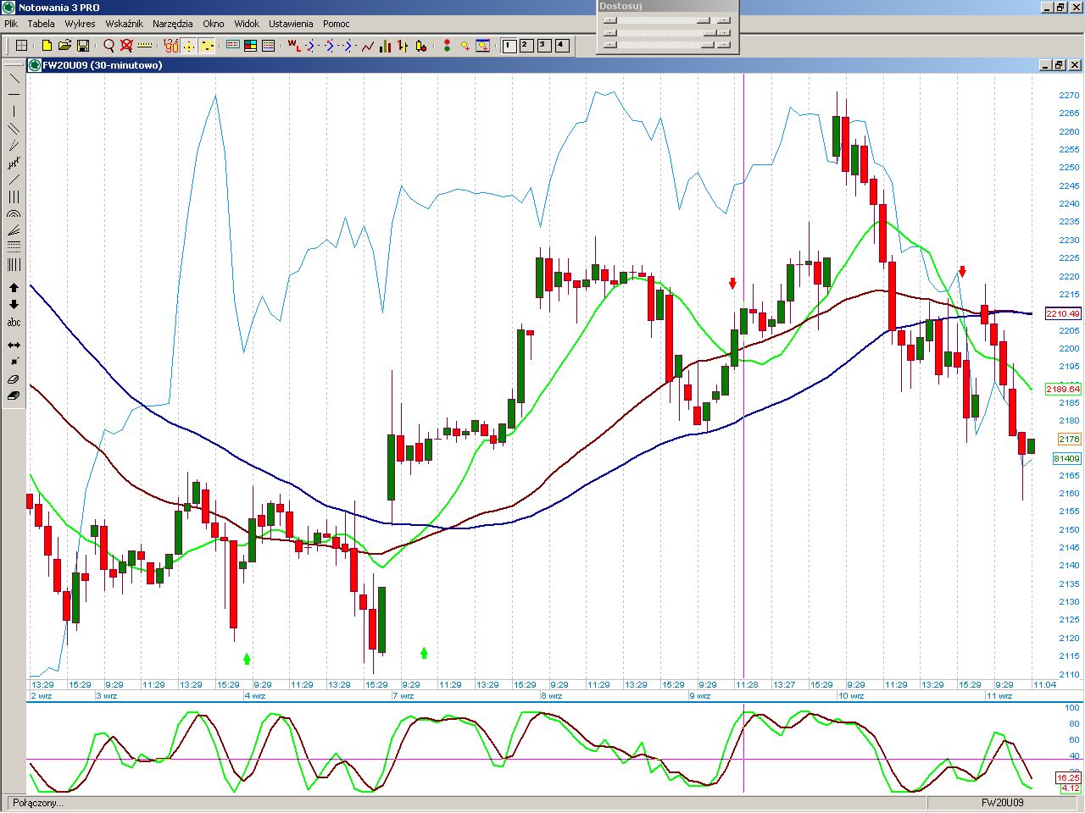Select the yellow ruler measurement icon
This screenshot has width=1085, height=813.
click(x=145, y=45)
